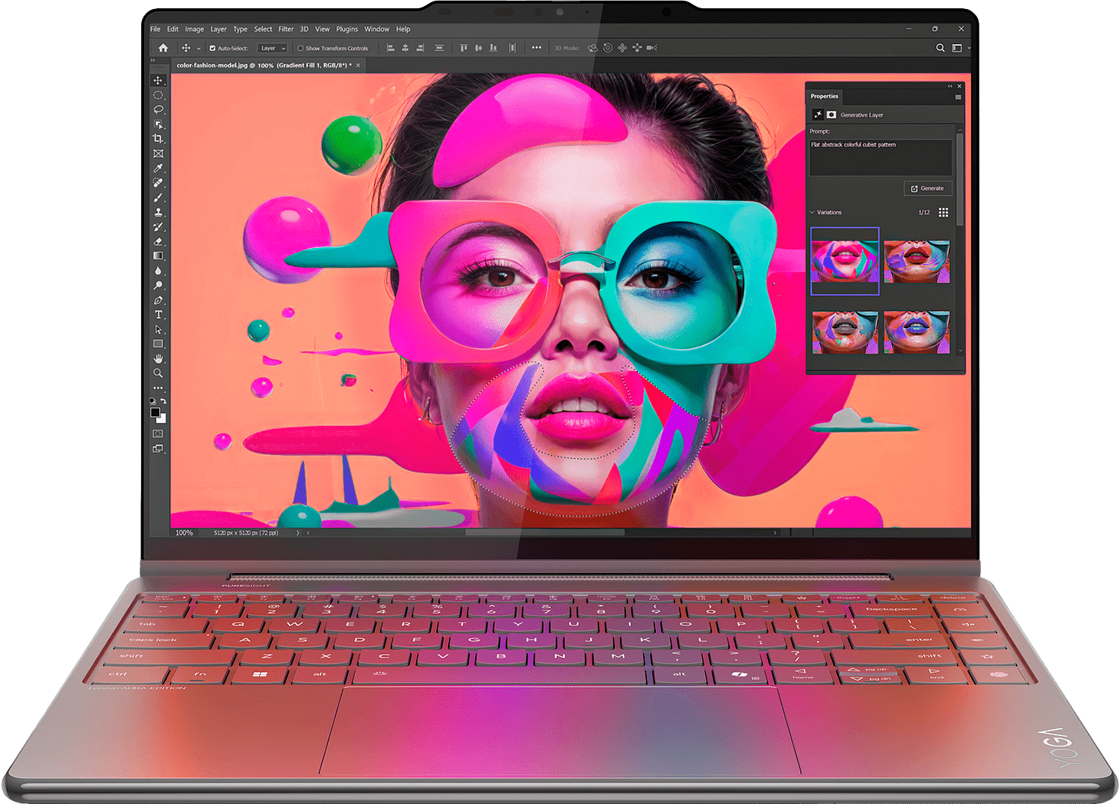The width and height of the screenshot is (1119, 804).
Task: Toggle Quick Mask mode in the toolbar
Action: click(158, 433)
